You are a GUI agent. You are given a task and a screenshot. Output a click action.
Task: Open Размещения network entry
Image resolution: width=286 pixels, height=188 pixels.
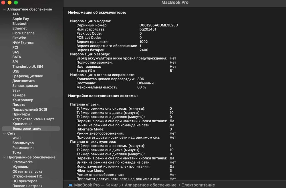23,147
